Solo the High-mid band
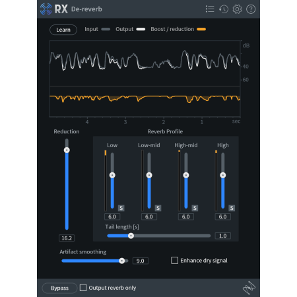 pyautogui.click(x=195, y=208)
